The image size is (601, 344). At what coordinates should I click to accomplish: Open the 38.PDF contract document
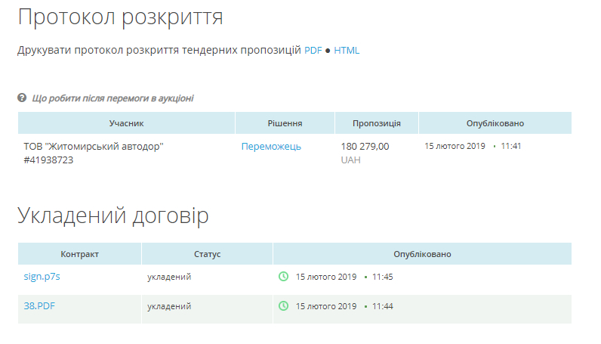click(x=39, y=306)
